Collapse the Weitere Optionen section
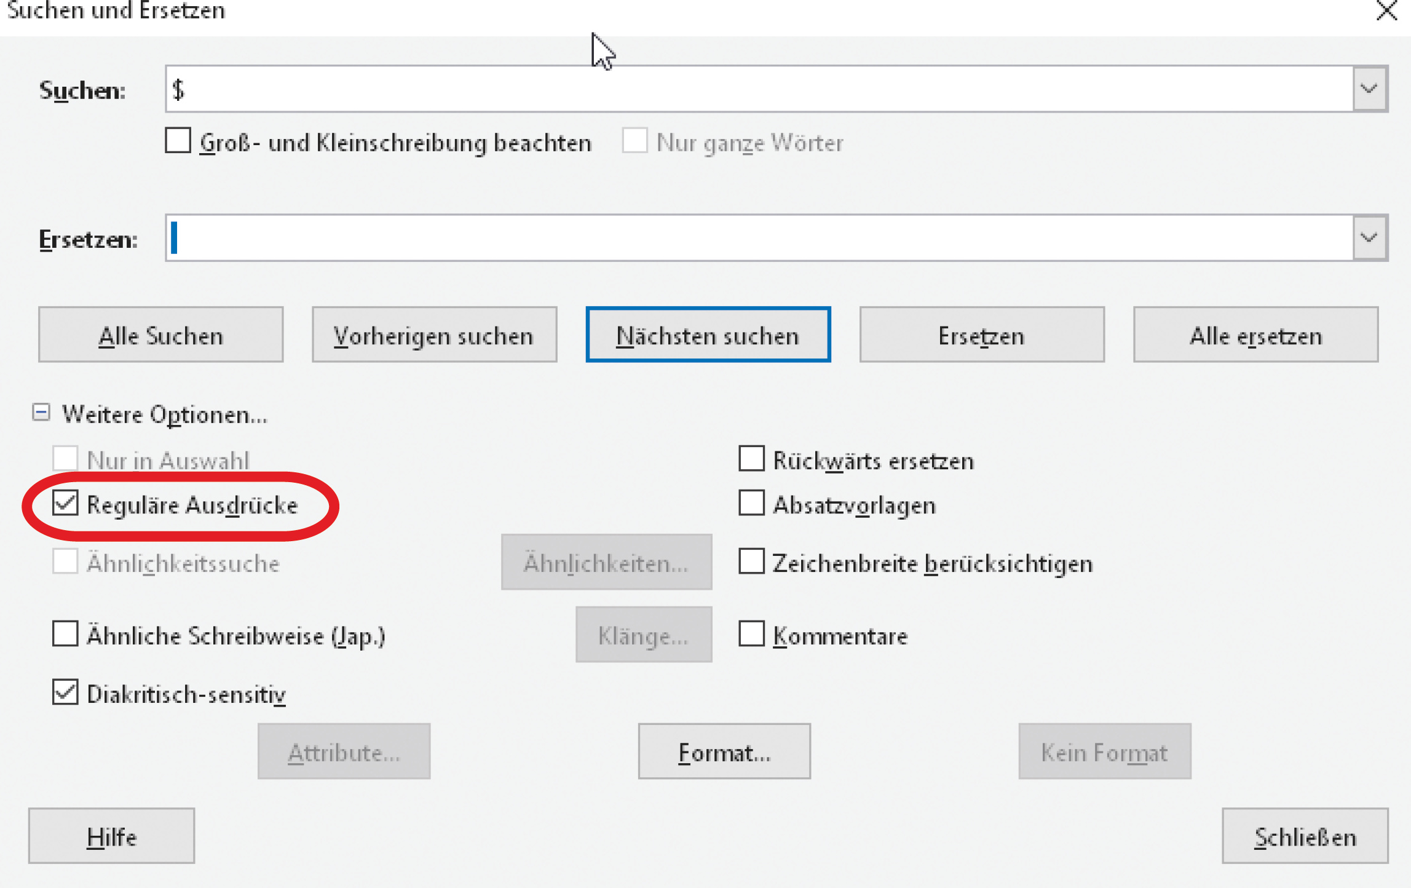Image resolution: width=1411 pixels, height=888 pixels. pyautogui.click(x=41, y=413)
